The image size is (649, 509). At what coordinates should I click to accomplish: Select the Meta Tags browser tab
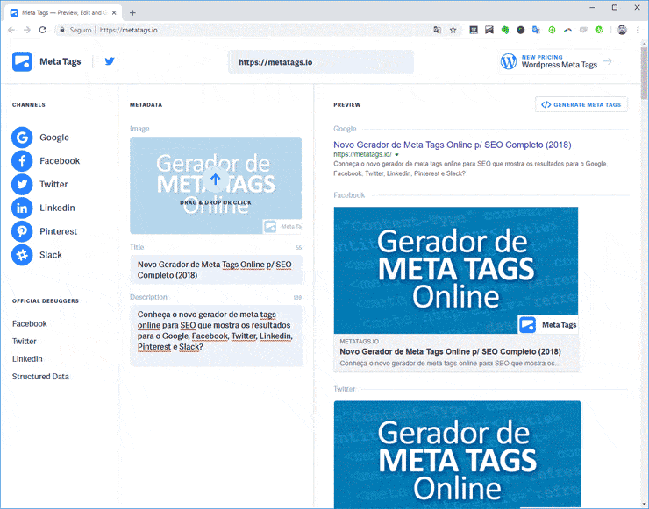coord(63,13)
